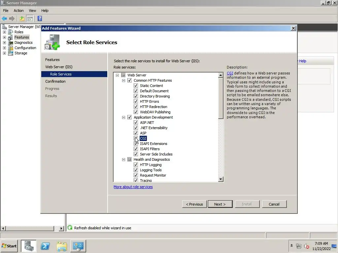
Task: Open the View menu
Action: click(32, 11)
